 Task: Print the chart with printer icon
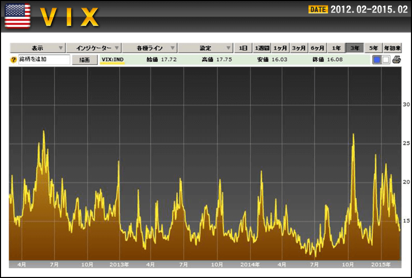(397, 60)
